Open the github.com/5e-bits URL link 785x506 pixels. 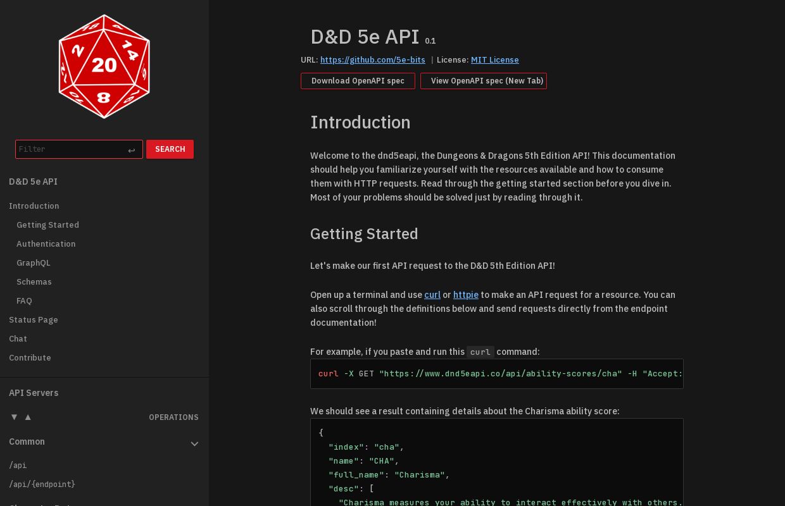coord(373,60)
